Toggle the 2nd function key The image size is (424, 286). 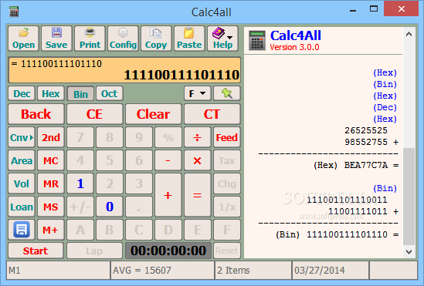tap(51, 137)
